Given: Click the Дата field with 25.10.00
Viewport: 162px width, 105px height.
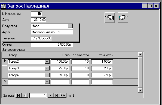Looking at the screenshot, I should coord(39,20).
